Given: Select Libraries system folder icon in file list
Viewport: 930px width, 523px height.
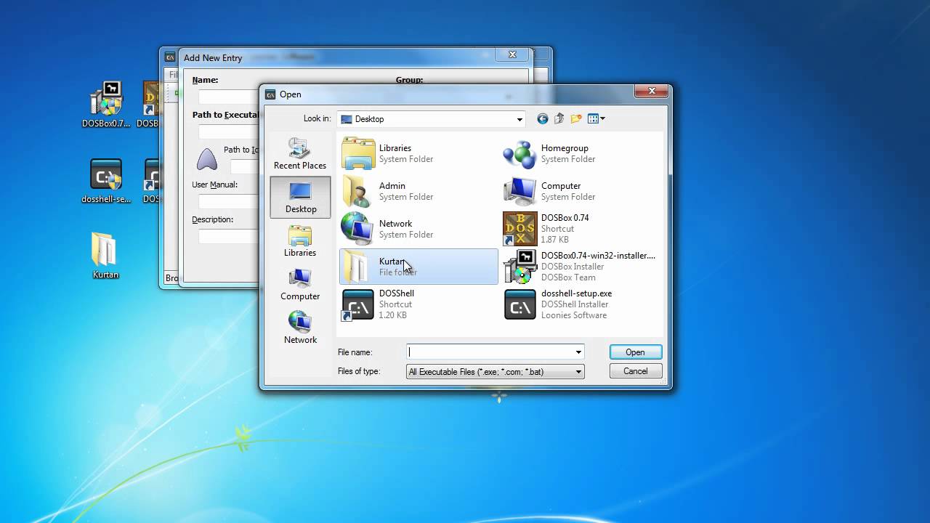Looking at the screenshot, I should pos(358,153).
